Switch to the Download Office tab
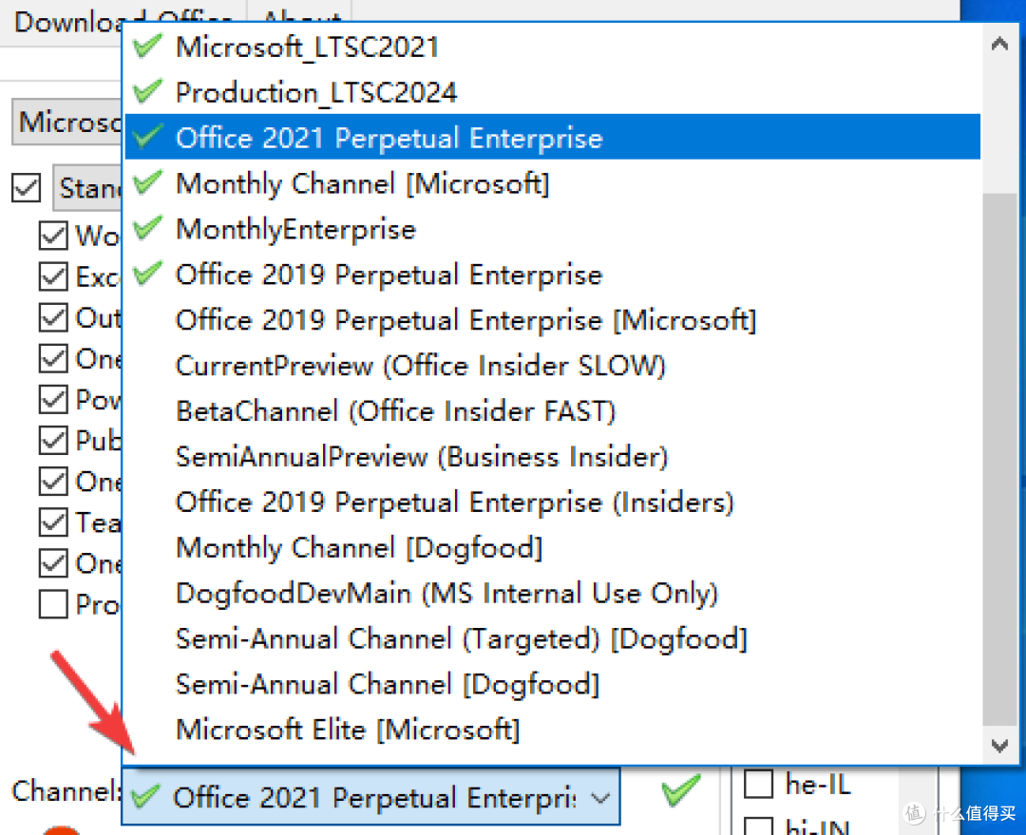1026x835 pixels. pos(123,22)
